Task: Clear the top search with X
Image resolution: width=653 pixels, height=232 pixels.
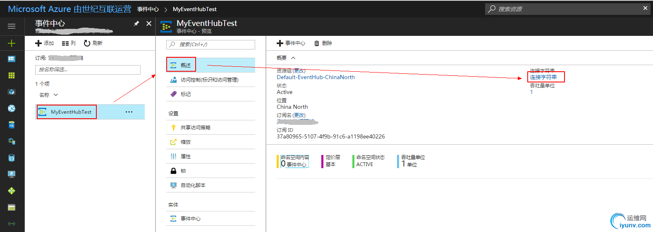Action: (645, 8)
